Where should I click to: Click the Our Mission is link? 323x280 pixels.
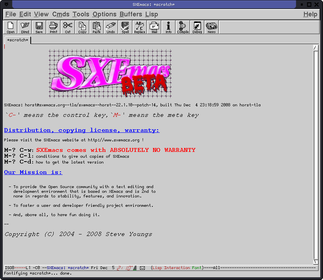coord(33,172)
